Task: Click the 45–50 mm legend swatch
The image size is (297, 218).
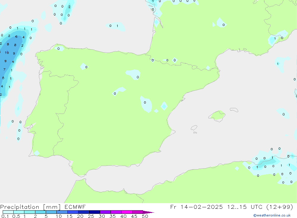Action: click(x=138, y=212)
